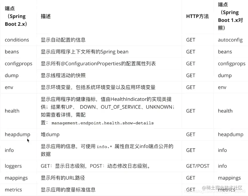Select the '显示所有的URL路径' description

tap(63, 178)
